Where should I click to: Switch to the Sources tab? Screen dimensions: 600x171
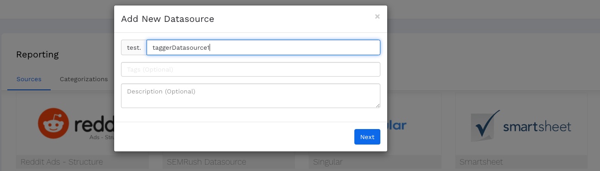pyautogui.click(x=29, y=79)
